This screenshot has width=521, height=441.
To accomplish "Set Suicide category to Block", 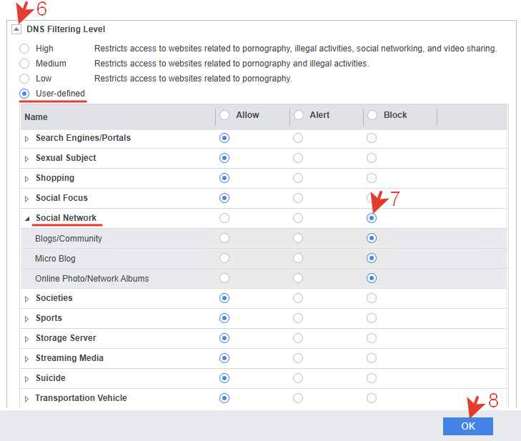I will tap(372, 378).
